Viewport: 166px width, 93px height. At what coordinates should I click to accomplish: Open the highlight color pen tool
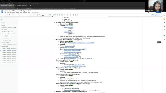coord(45,15)
